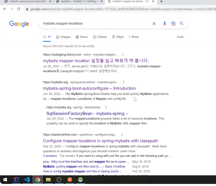This screenshot has width=216, height=186.
Task: Open Visual Studio Code from taskbar
Action: pos(27,180)
